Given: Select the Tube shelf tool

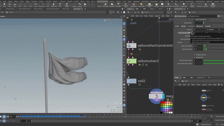Looking at the screenshot, I should pos(5,5).
